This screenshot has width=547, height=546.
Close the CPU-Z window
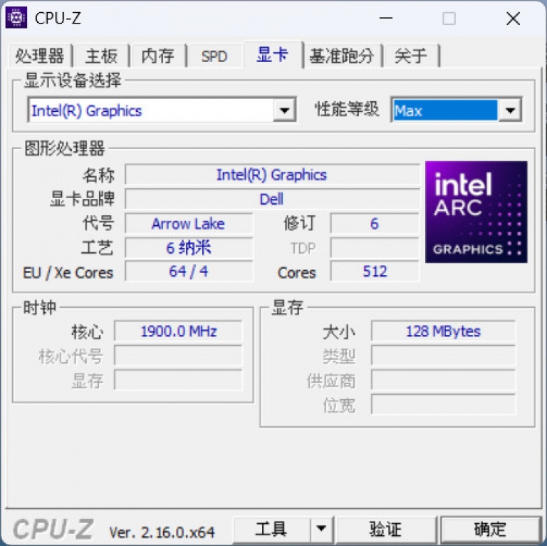tap(513, 19)
